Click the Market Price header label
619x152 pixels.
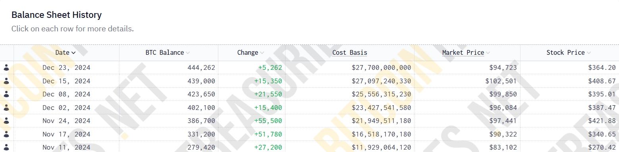(x=463, y=53)
